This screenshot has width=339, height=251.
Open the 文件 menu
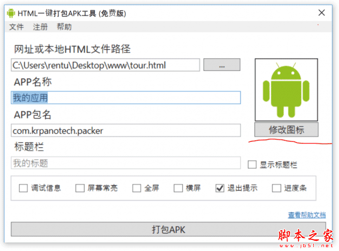tap(16, 27)
